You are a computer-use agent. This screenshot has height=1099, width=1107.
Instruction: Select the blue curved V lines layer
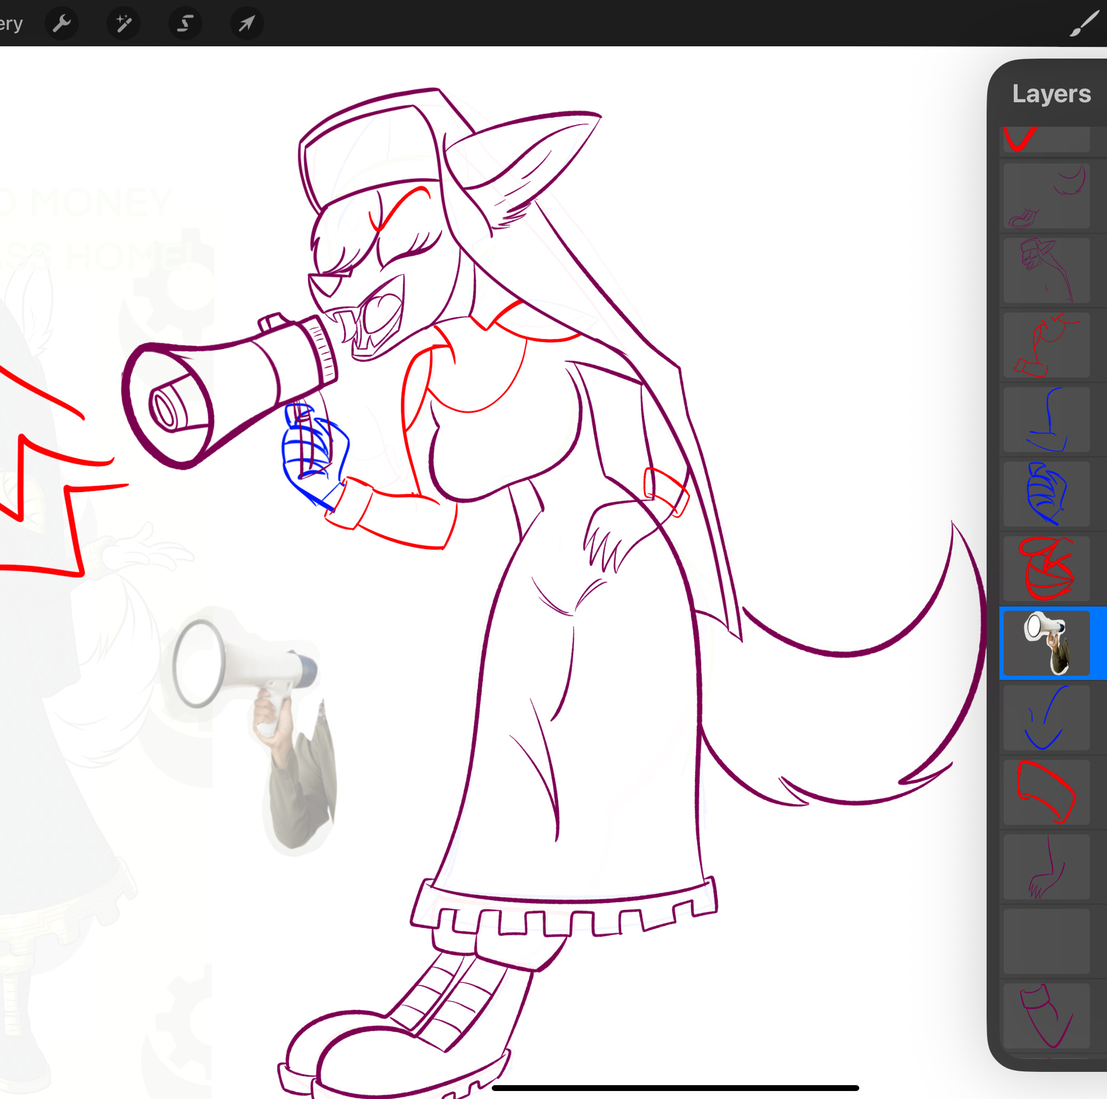[1046, 717]
